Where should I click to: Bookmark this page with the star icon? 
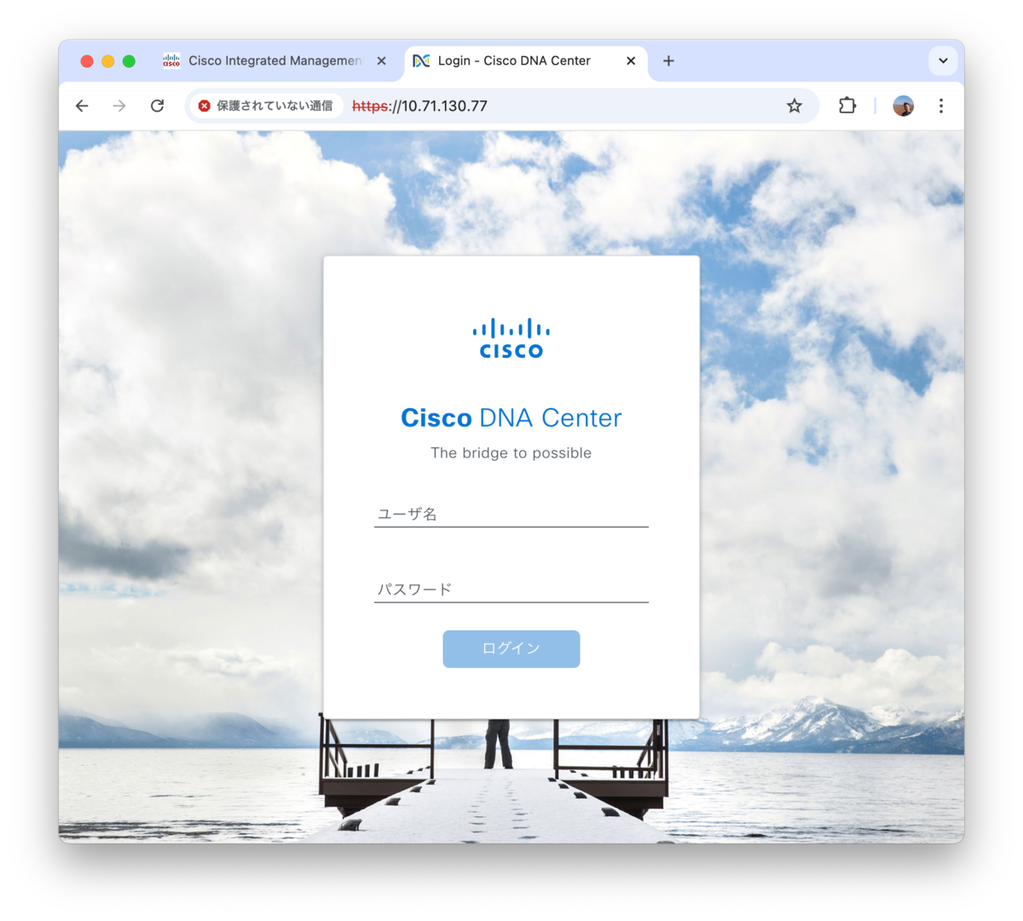795,106
